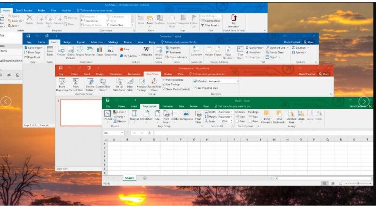Start PowerPoint slideshow From Beginning
The height and width of the screenshot is (207, 376).
pyautogui.click(x=62, y=85)
